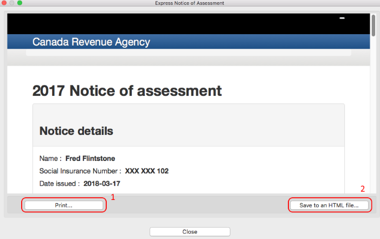This screenshot has width=380, height=239.
Task: Click the window title 'Express Notice of Assessment'
Action: [190, 3]
